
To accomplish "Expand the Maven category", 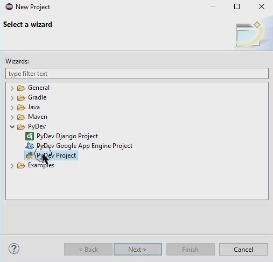I will (12, 117).
